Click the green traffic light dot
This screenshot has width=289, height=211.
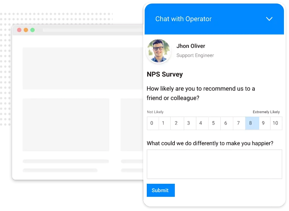pyautogui.click(x=32, y=30)
